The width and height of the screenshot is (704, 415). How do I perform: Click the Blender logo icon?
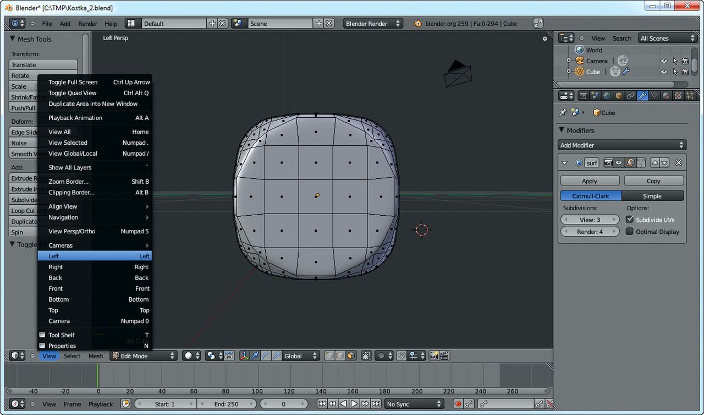point(417,24)
